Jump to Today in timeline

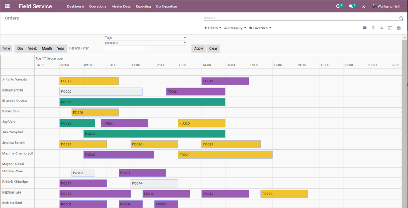pyautogui.click(x=6, y=48)
